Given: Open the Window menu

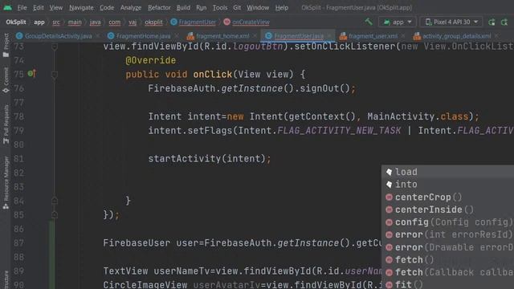Looking at the screenshot, I should tap(258, 7).
